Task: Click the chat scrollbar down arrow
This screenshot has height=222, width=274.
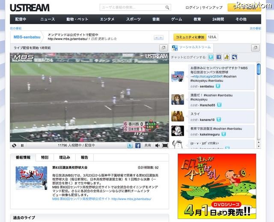Action: pos(259,147)
